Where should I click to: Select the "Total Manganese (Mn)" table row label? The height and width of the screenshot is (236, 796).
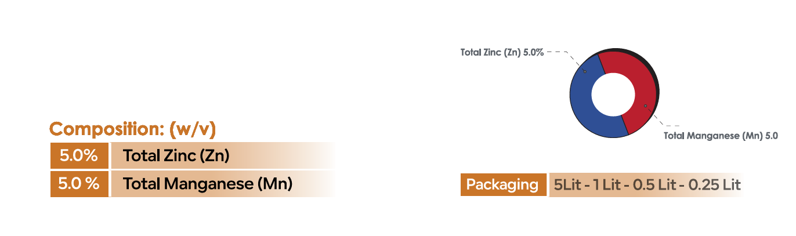208,184
